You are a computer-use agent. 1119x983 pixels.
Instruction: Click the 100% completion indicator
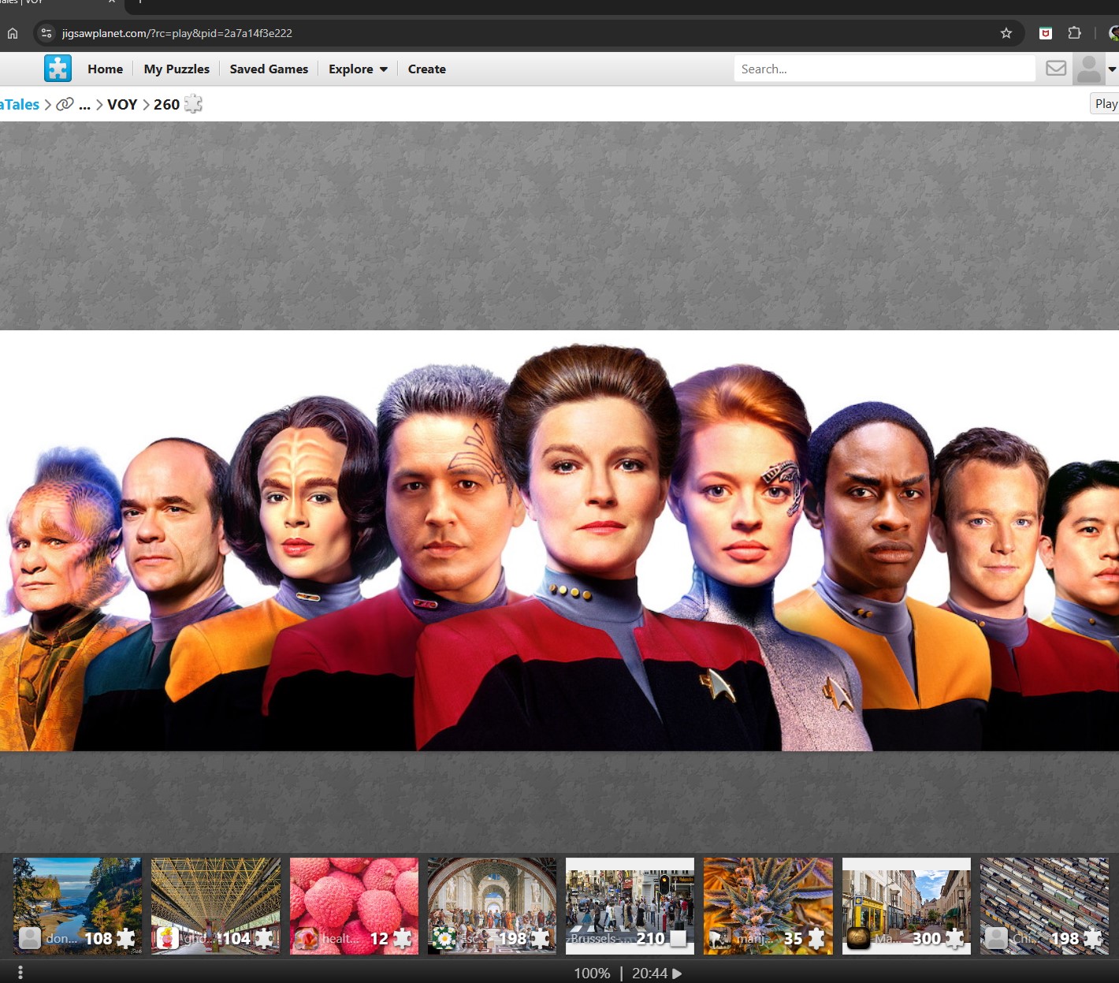pyautogui.click(x=592, y=974)
